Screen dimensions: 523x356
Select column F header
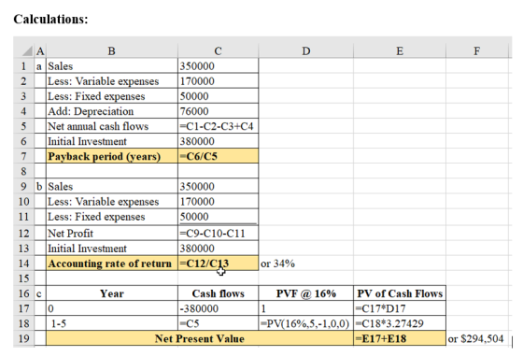477,51
